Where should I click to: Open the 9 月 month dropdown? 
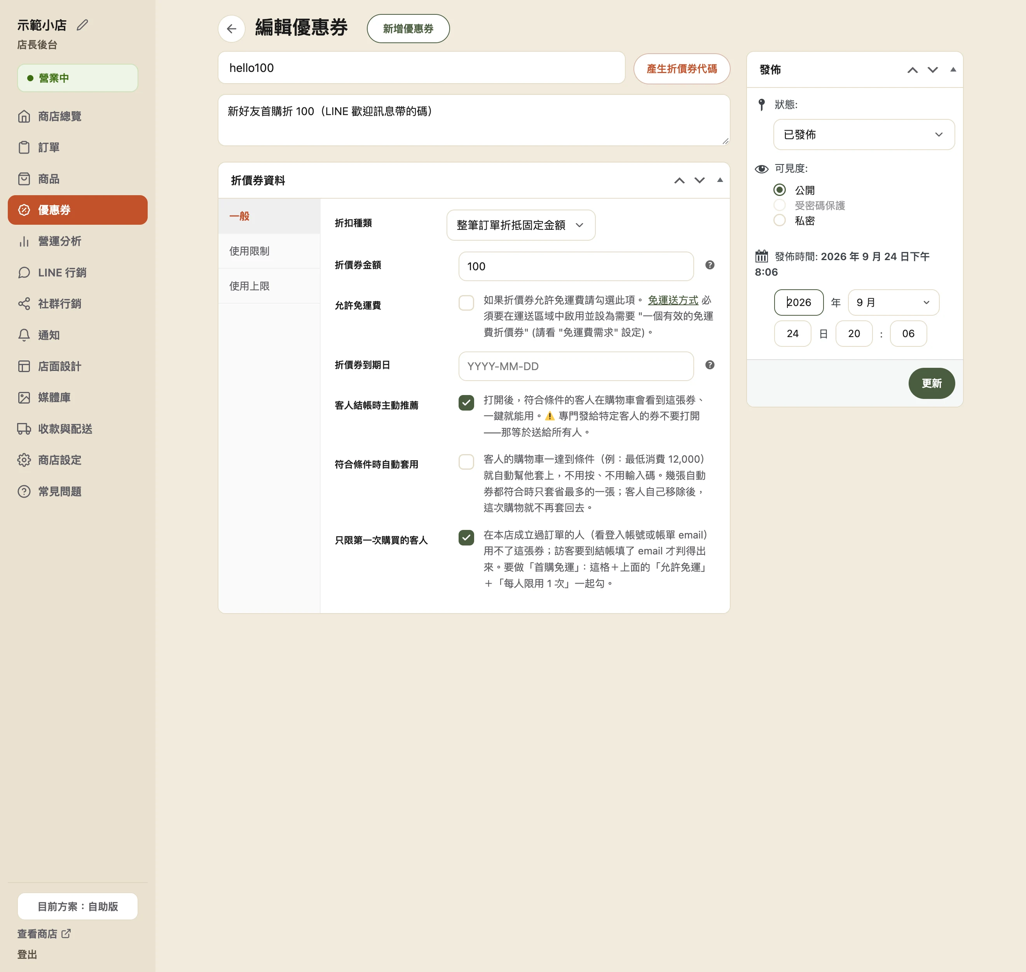893,302
